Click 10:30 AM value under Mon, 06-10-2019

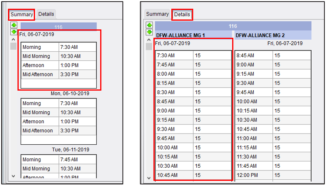click(x=70, y=112)
